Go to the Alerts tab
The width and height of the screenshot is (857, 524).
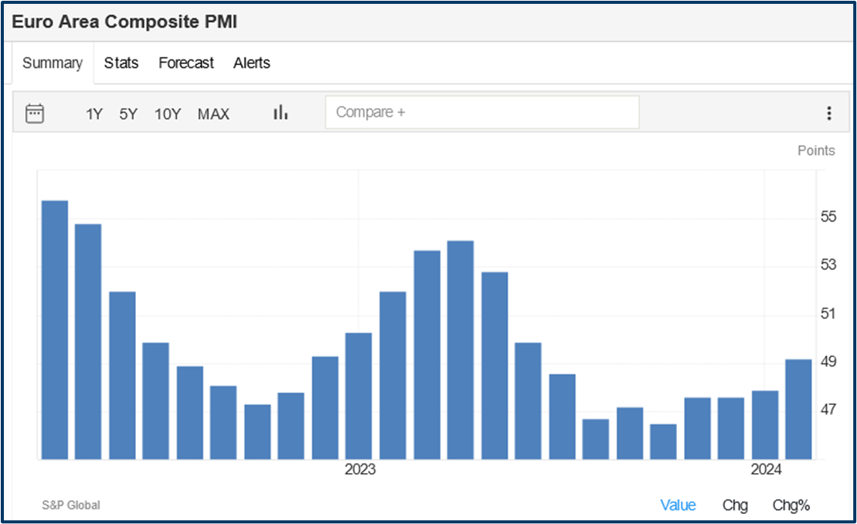252,63
